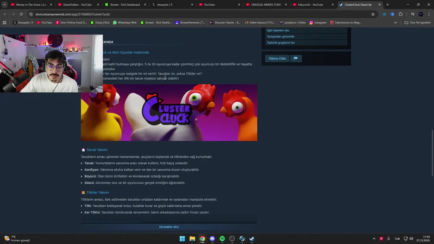Open the Instagram bookmark
Viewport: 434px width, 244px height.
coord(318,23)
